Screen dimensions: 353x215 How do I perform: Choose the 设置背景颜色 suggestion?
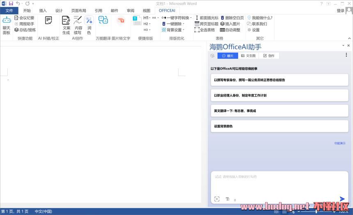pyautogui.click(x=280, y=126)
